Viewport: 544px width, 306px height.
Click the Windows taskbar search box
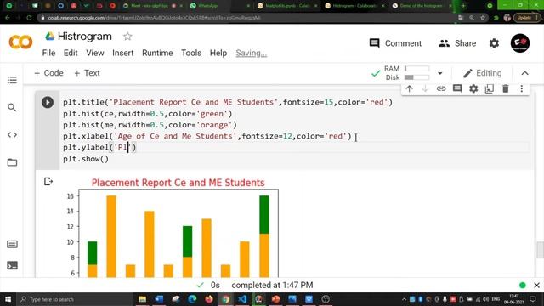[x=75, y=299]
